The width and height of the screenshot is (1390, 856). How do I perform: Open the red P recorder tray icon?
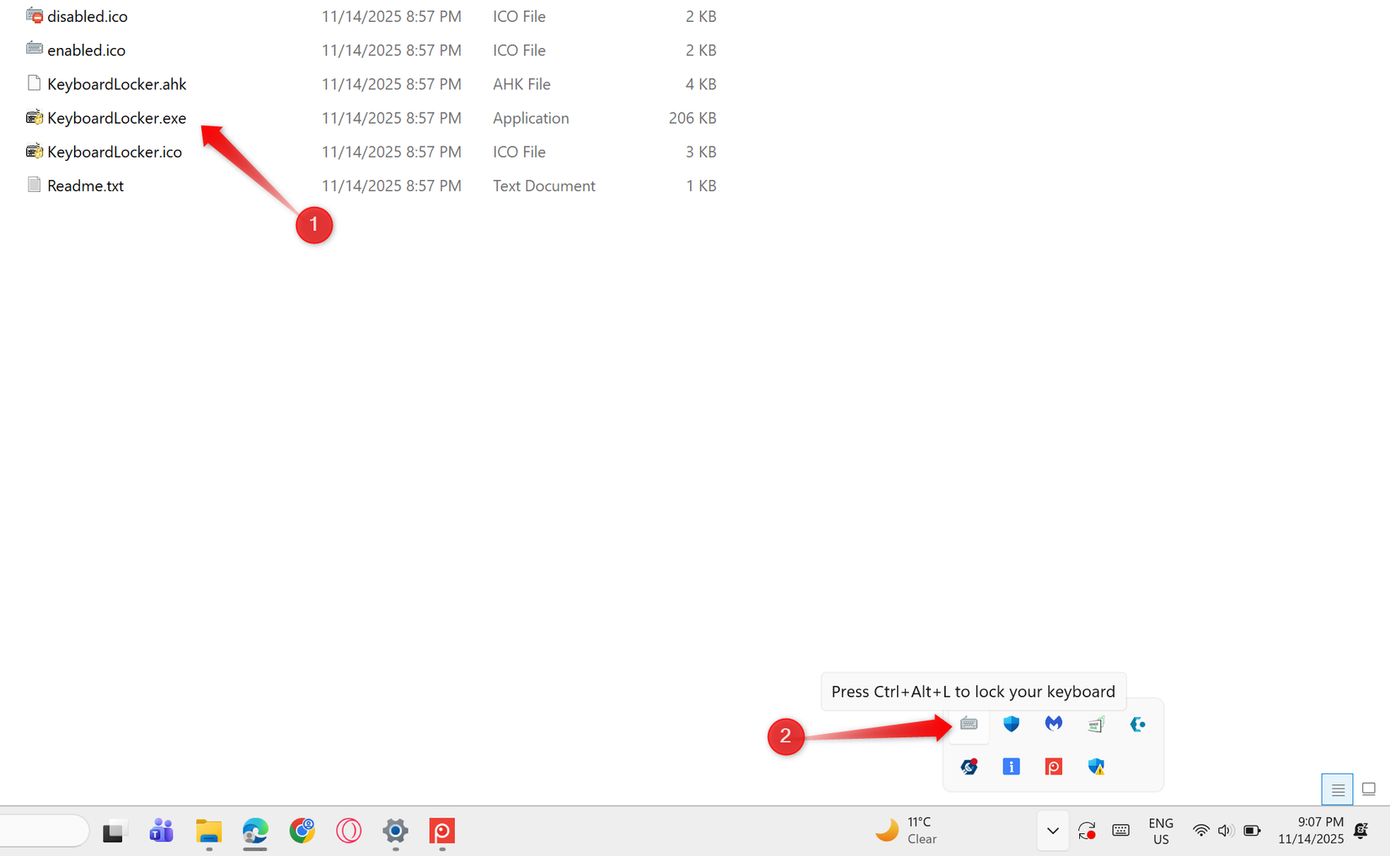pyautogui.click(x=1053, y=766)
